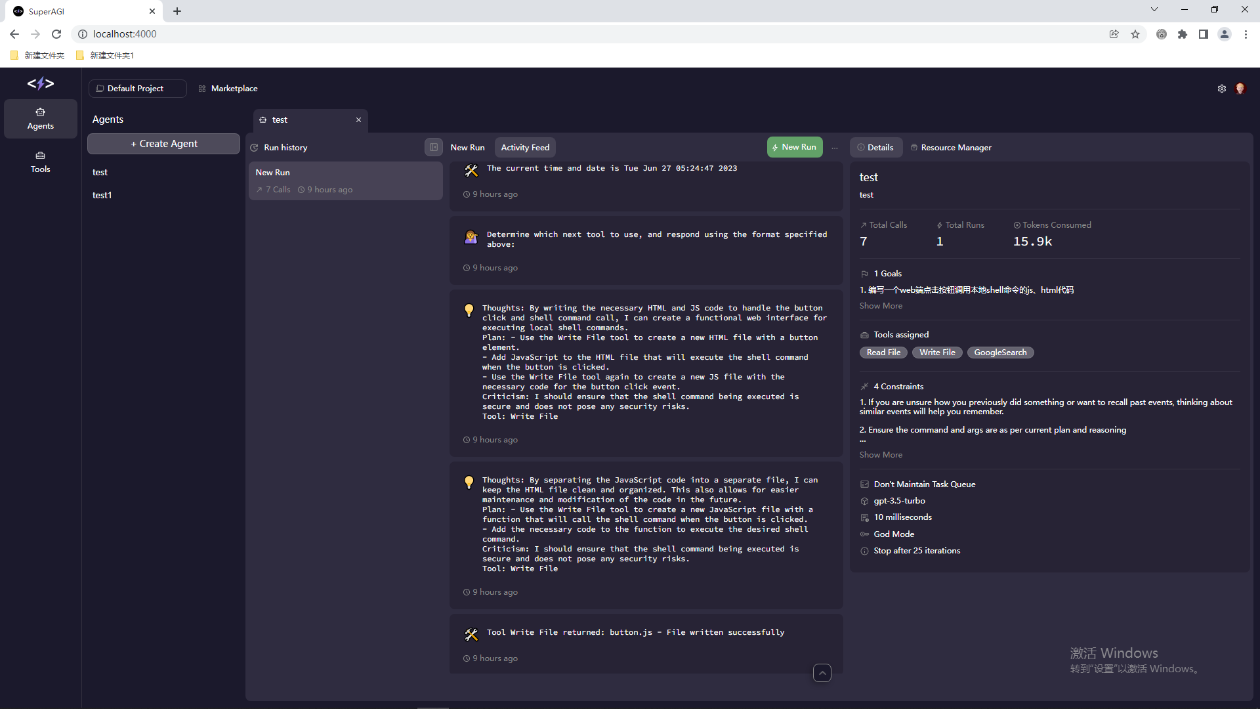Viewport: 1260px width, 709px height.
Task: Click the user avatar icon
Action: click(x=1240, y=89)
